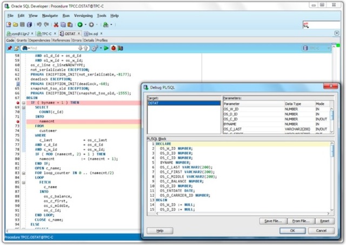Open the Versioning menu
Image resolution: width=346 pixels, height=245 pixels.
[83, 16]
